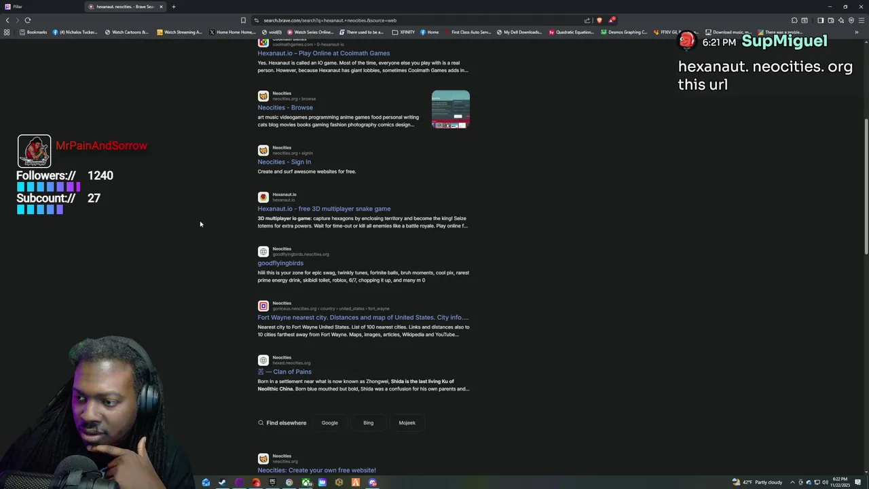Open the volume speaker tray icon
Screen dimensions: 869x489
(x=825, y=482)
